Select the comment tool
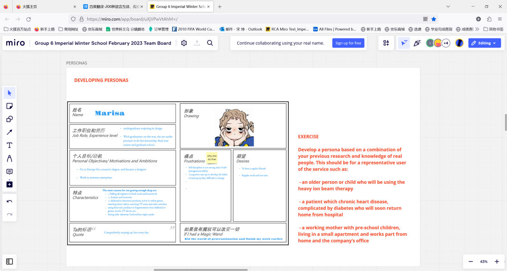 click(x=9, y=172)
